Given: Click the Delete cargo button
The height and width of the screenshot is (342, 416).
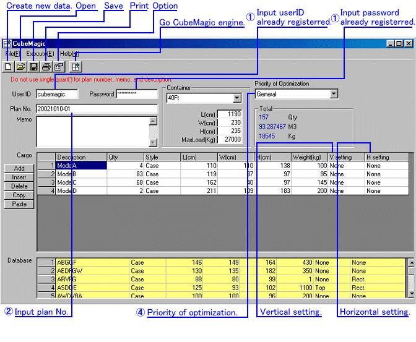Looking at the screenshot, I should tap(19, 186).
